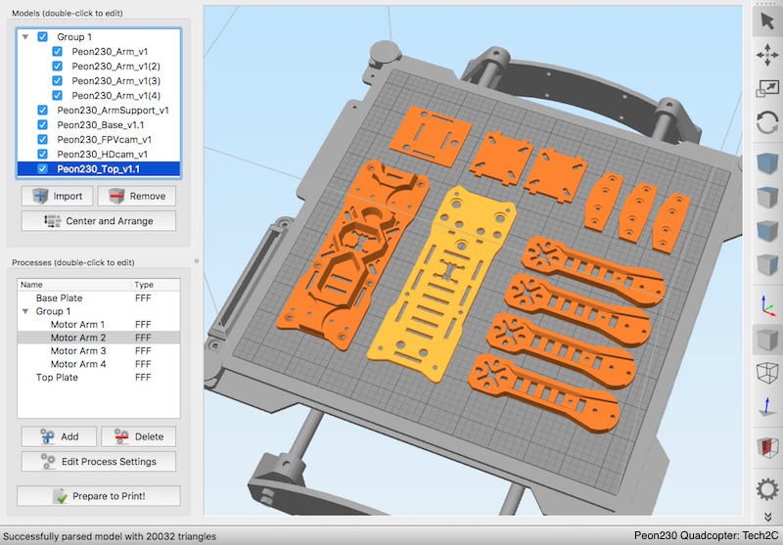This screenshot has width=783, height=545.
Task: Click the Import button
Action: 57,196
